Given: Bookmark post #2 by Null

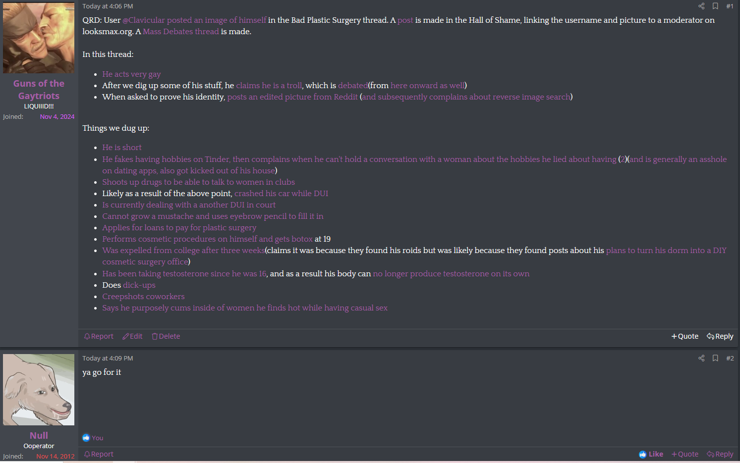Looking at the screenshot, I should (x=715, y=358).
